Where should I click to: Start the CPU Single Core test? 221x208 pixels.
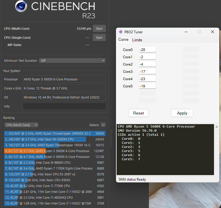pyautogui.click(x=99, y=38)
